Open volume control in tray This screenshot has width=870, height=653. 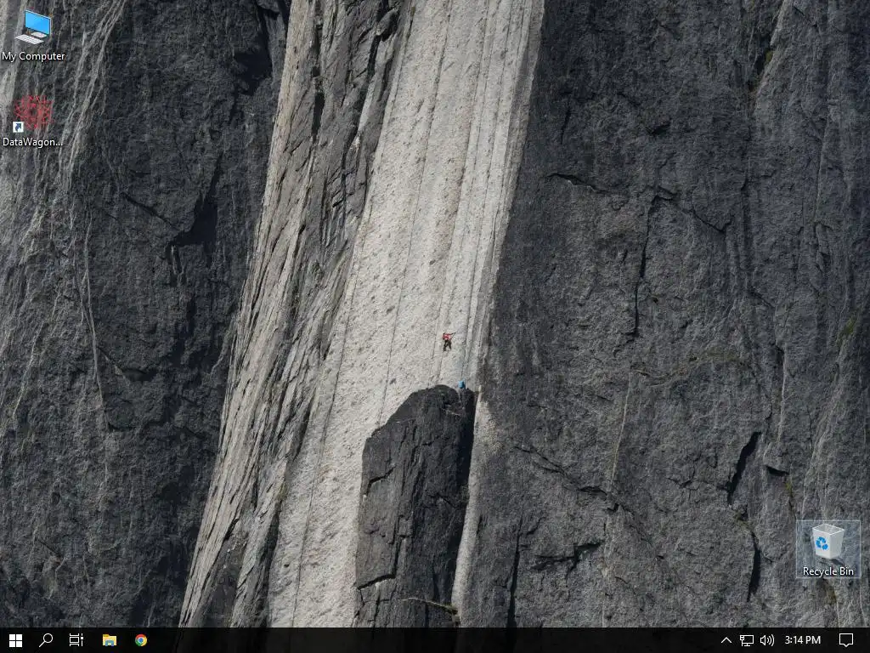click(x=767, y=640)
